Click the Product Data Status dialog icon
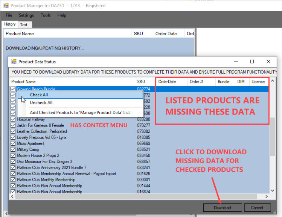 (x=14, y=62)
